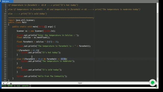This screenshot has height=92, width=163.
Task: Collapse the else block at line 35
Action: [x=7, y=67]
